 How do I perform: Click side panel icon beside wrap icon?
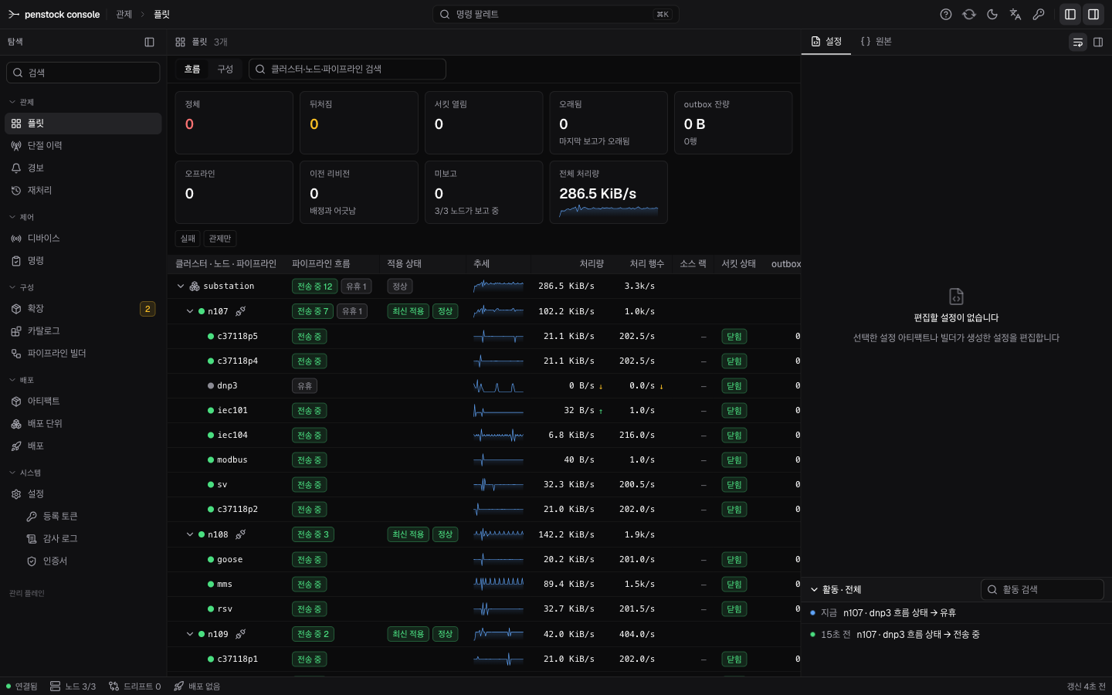click(x=1098, y=42)
